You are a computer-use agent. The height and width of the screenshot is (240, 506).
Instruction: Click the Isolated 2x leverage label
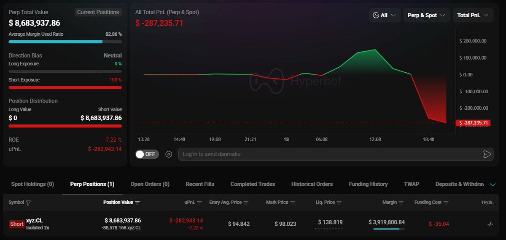click(x=37, y=228)
